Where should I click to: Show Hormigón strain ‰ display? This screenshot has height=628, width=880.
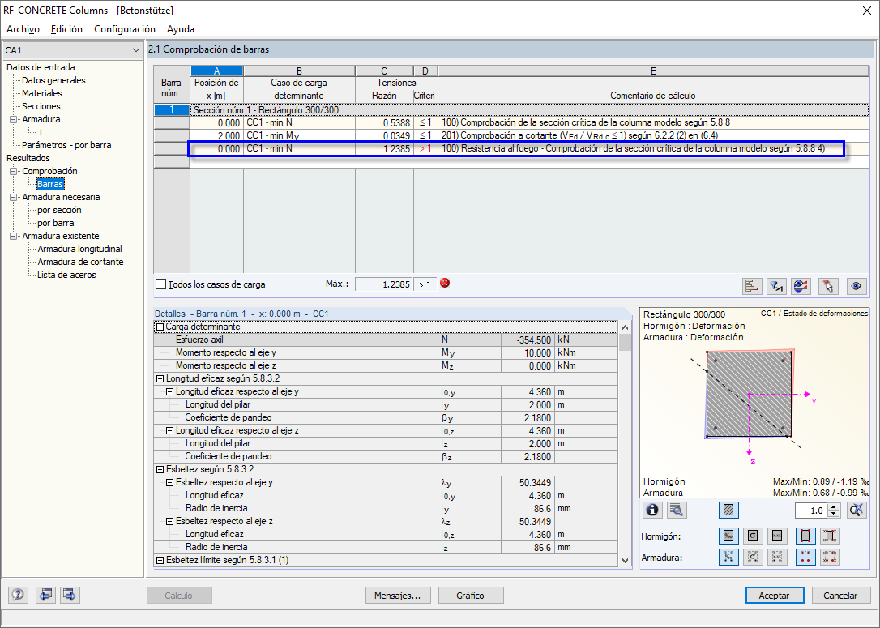[x=728, y=536]
